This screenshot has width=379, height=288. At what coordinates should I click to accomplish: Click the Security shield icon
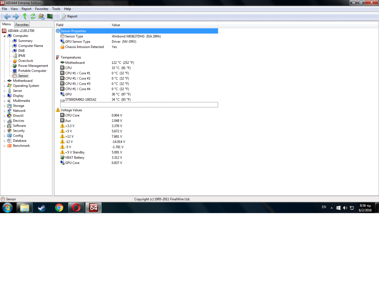tap(9, 131)
